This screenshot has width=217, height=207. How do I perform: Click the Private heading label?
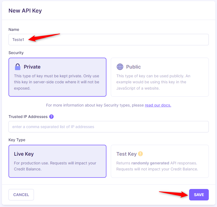click(x=32, y=67)
